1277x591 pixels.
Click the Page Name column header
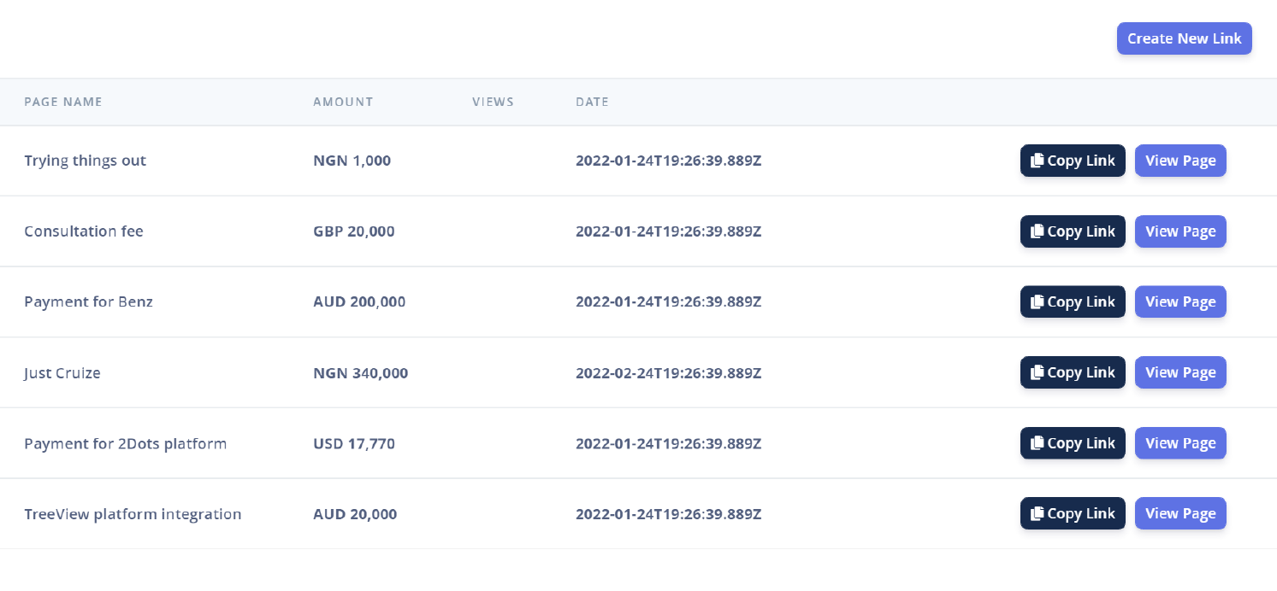pos(63,102)
